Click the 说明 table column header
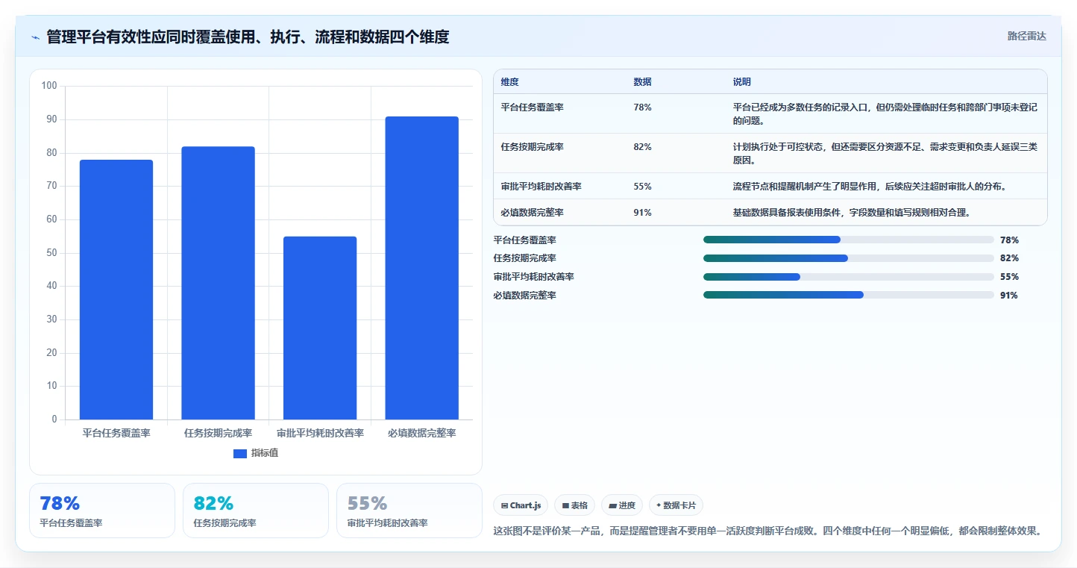This screenshot has width=1077, height=568. click(x=742, y=81)
